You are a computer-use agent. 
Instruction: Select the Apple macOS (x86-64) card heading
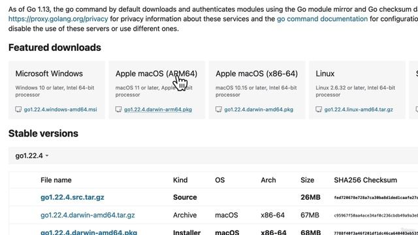pos(257,74)
